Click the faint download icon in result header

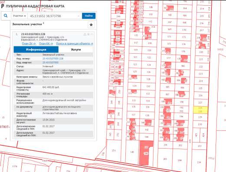click(x=85, y=34)
